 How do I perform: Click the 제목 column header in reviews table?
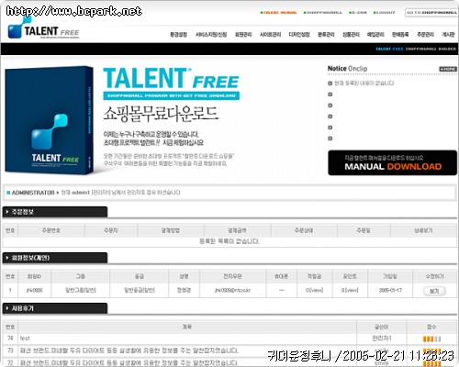[187, 327]
